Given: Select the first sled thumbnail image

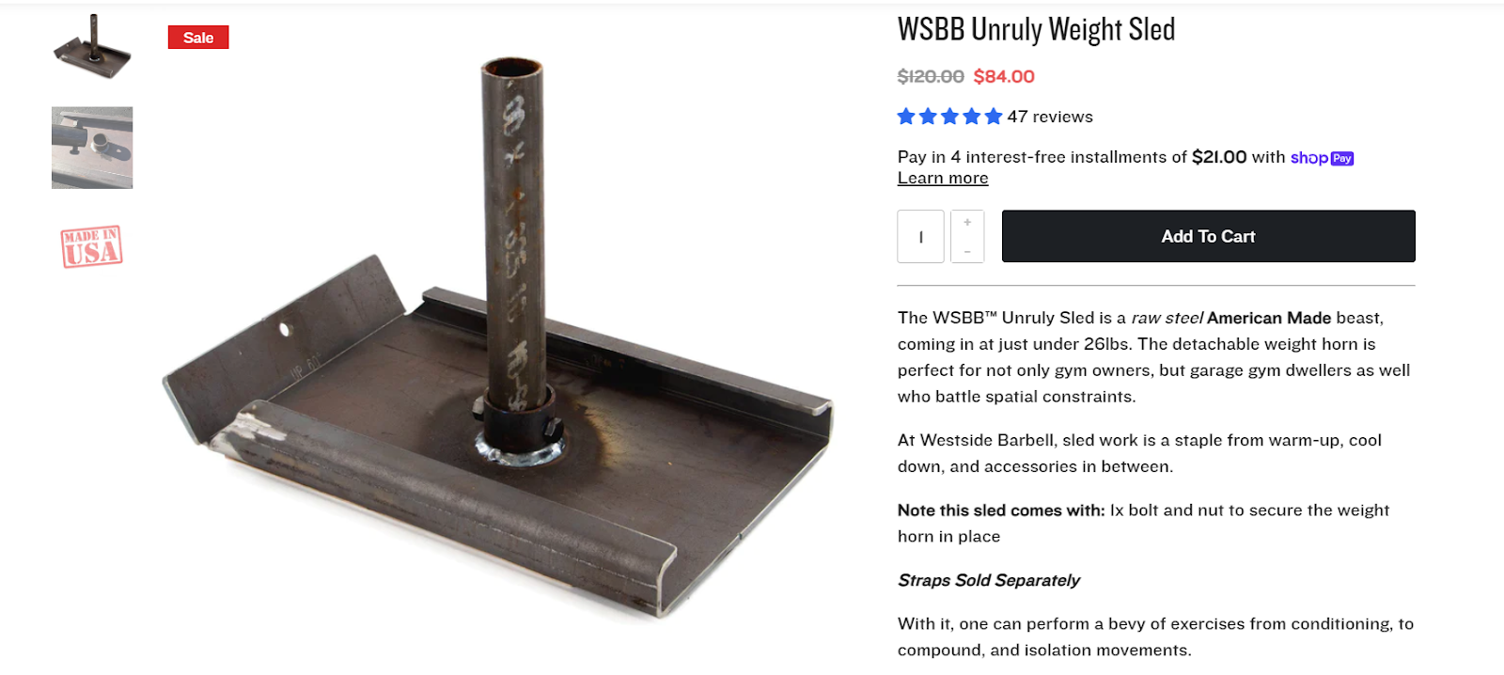Looking at the screenshot, I should coord(92,45).
